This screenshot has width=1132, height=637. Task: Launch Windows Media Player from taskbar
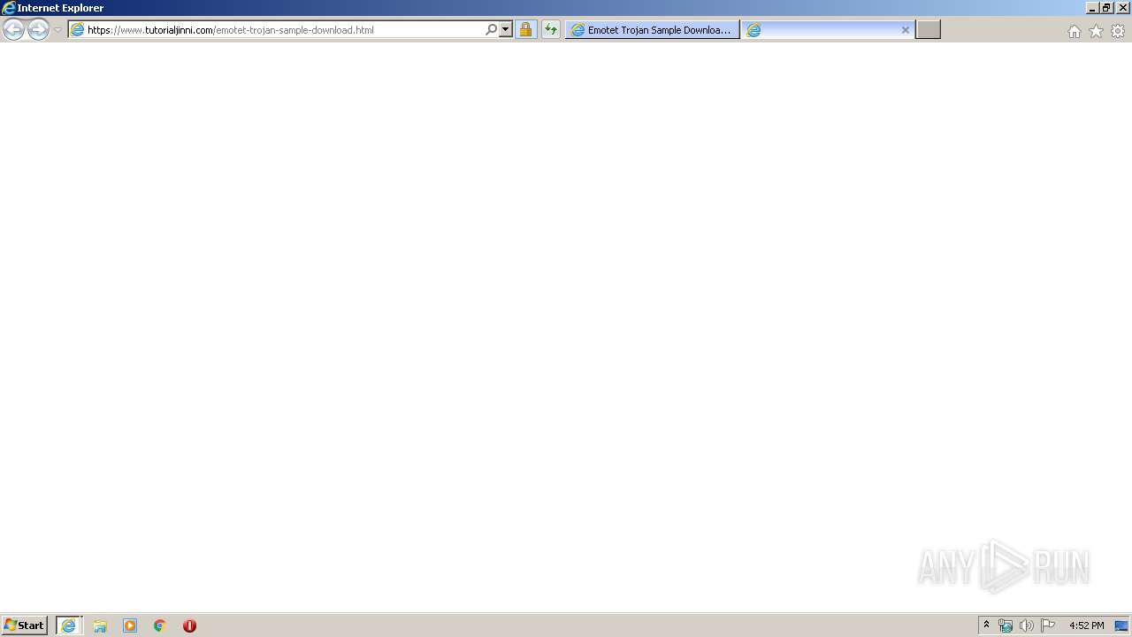point(130,625)
